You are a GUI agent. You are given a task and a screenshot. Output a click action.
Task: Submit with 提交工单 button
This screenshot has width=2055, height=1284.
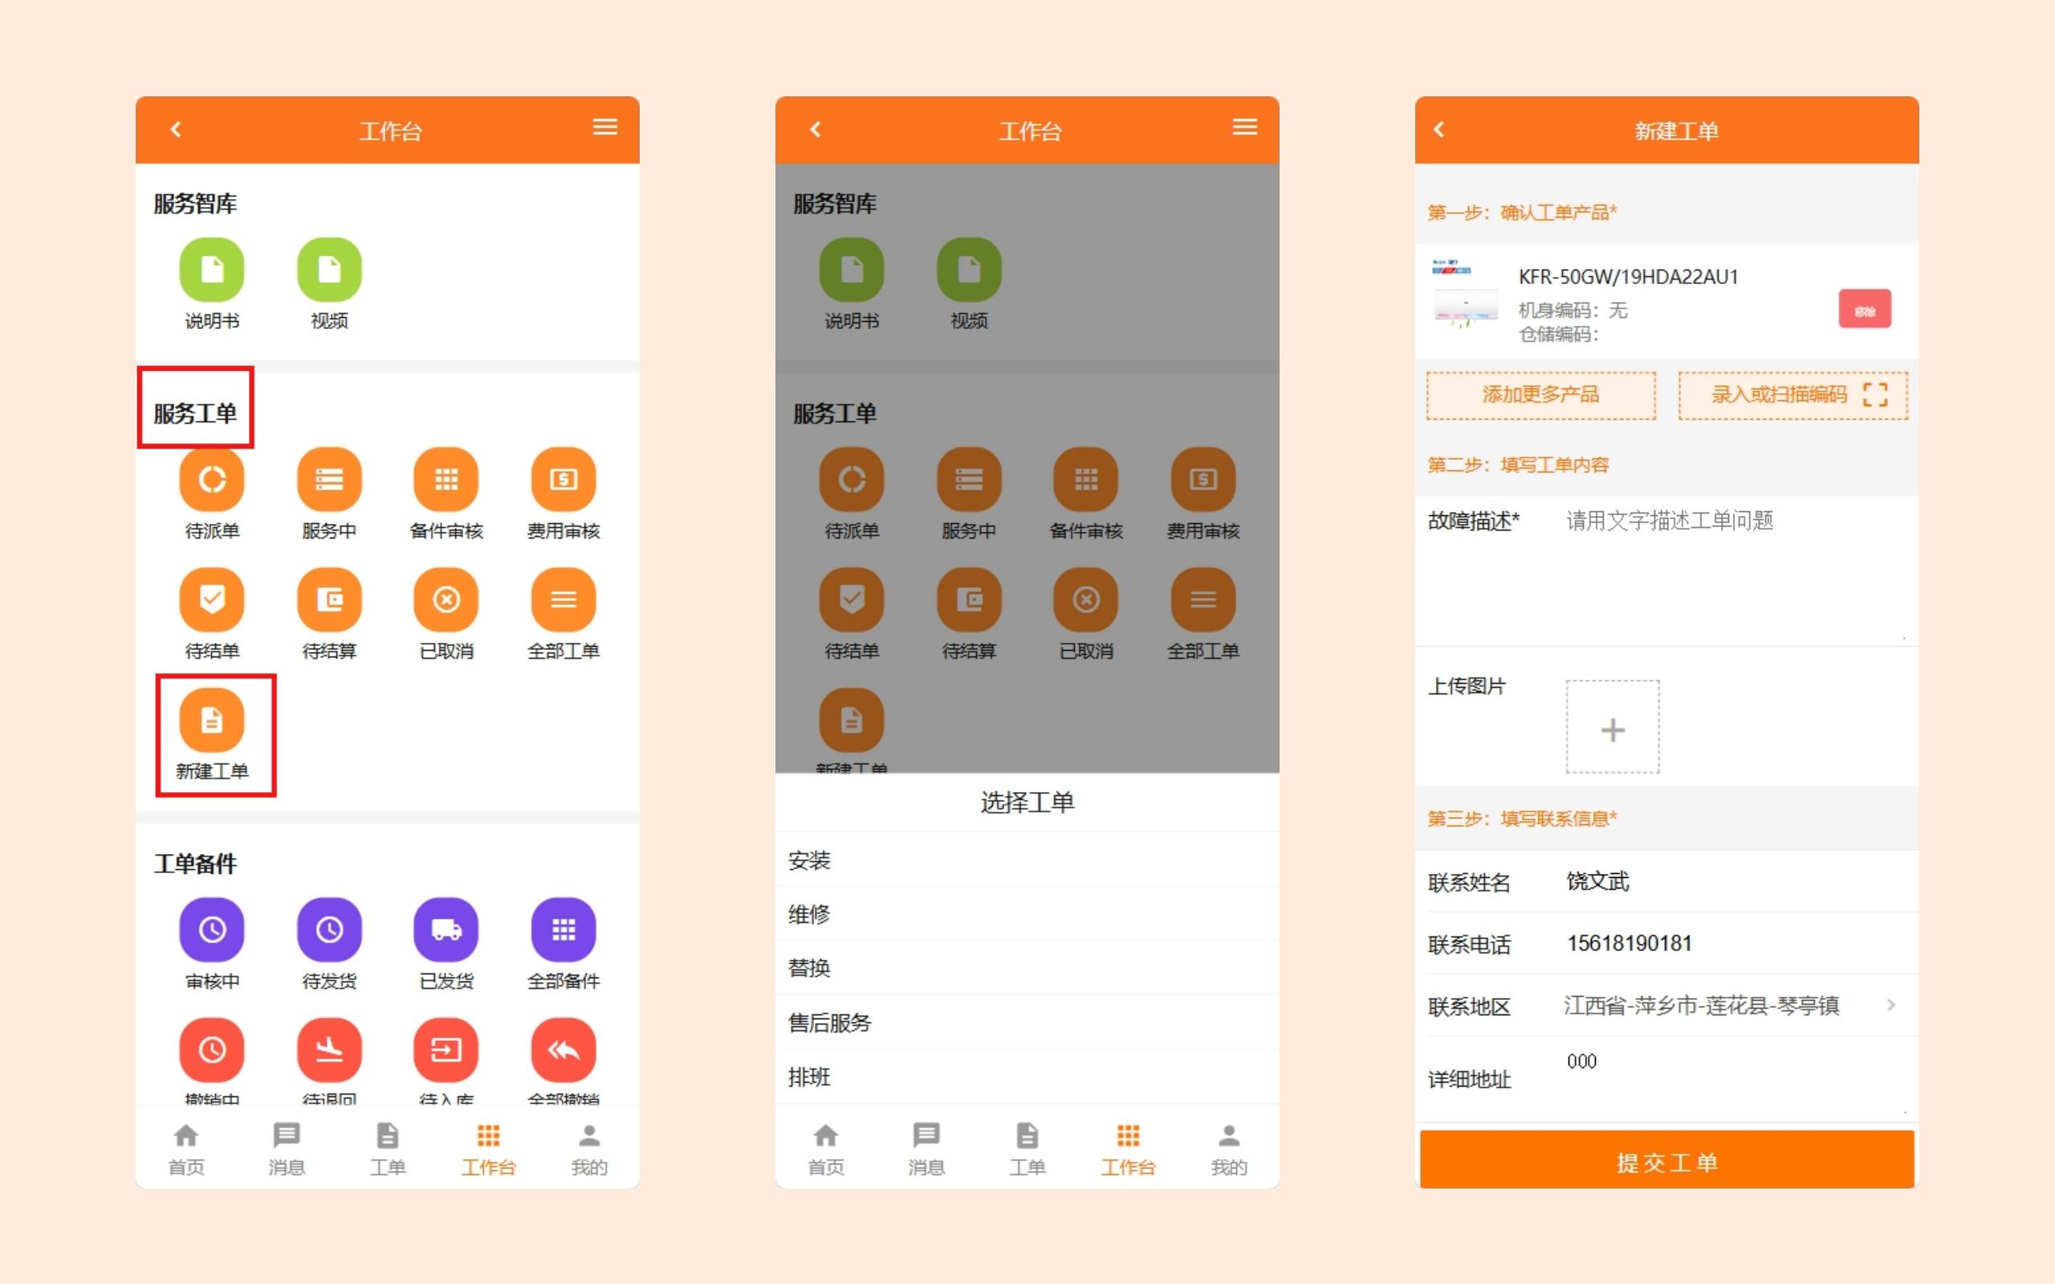tap(1666, 1160)
